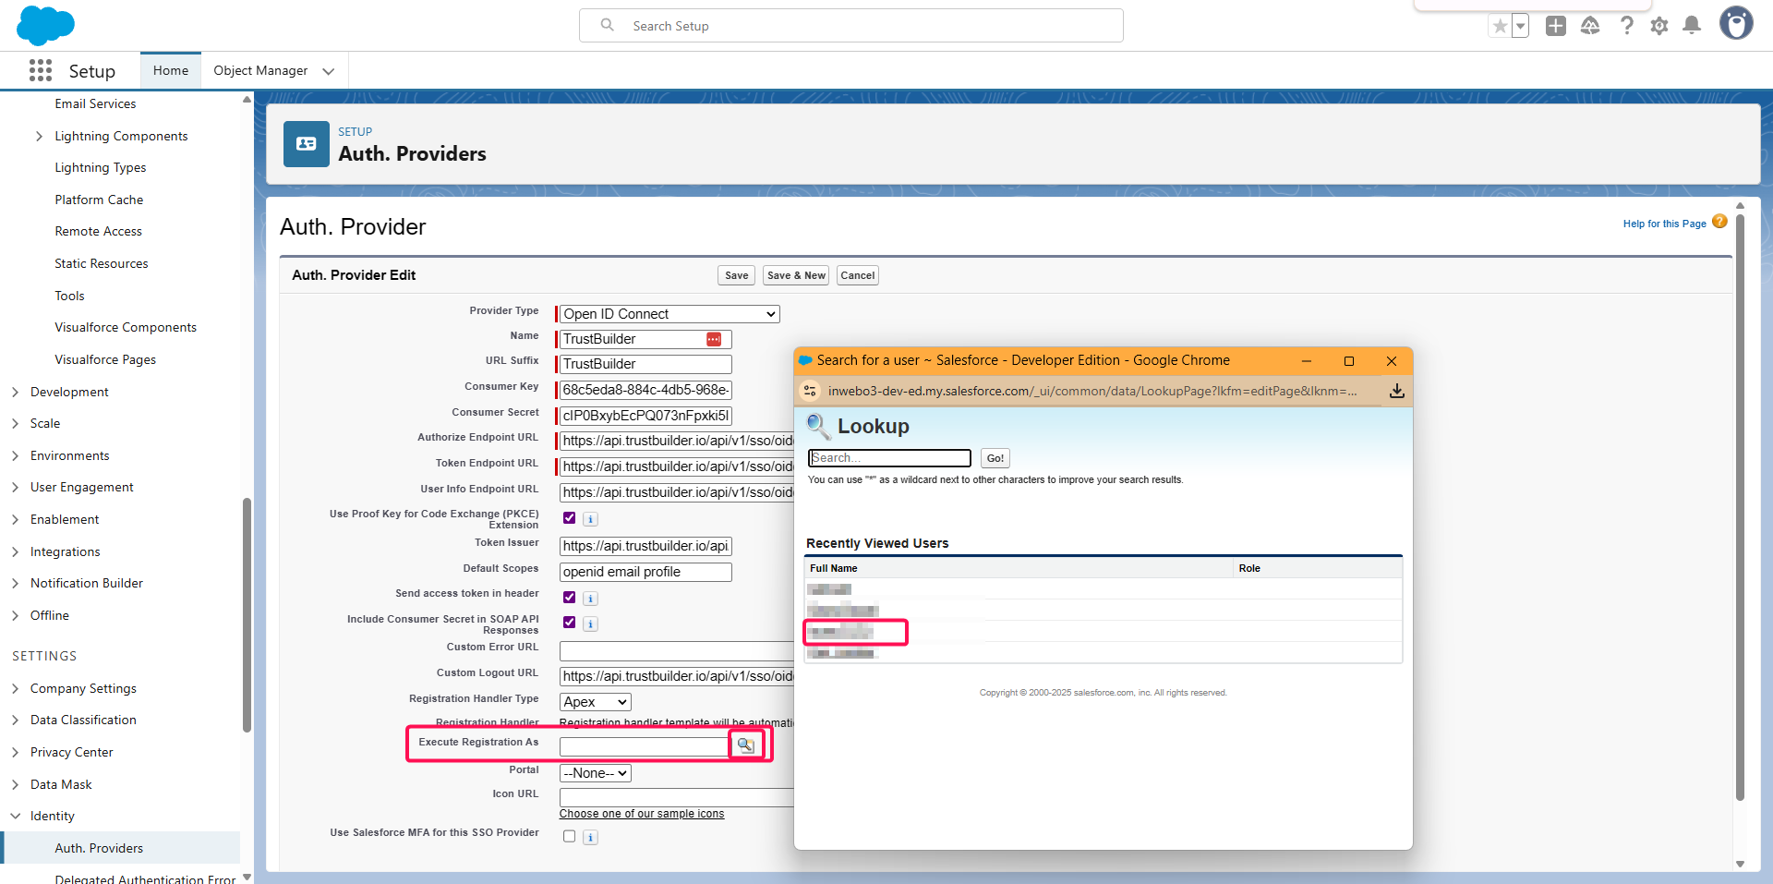Click the Help question mark icon
The image size is (1773, 884).
(1626, 26)
